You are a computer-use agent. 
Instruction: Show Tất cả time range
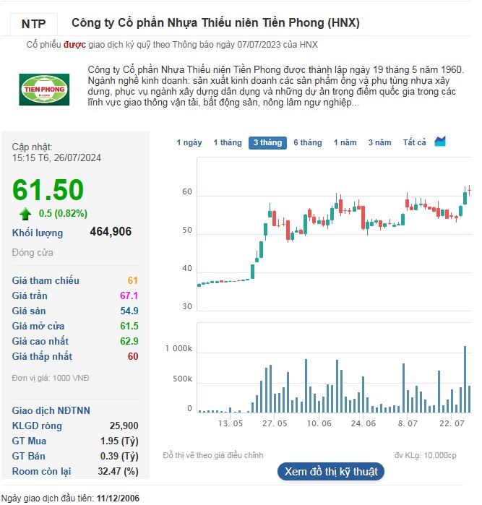pos(415,143)
